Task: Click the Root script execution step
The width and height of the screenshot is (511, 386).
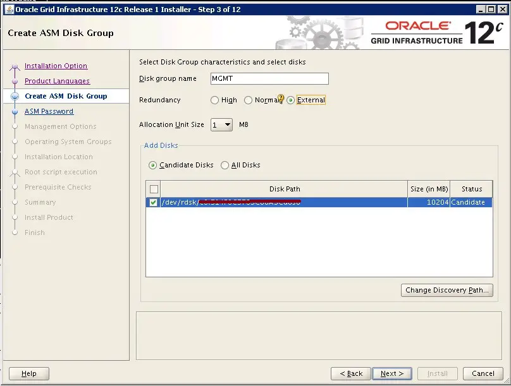Action: tap(61, 172)
